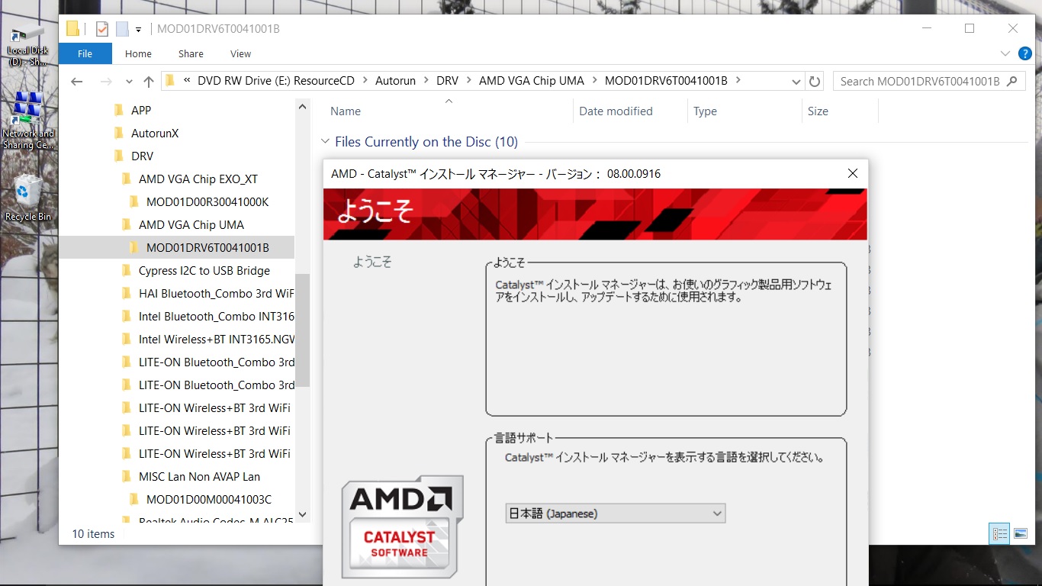Switch to Details view layout icon
This screenshot has width=1042, height=586.
click(x=999, y=534)
